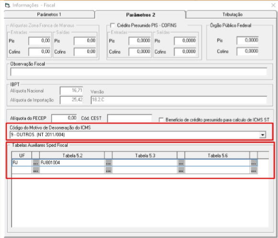This screenshot has width=278, height=238.
Task: Click the Tabela 5.6 column header
Action: pos(217,155)
